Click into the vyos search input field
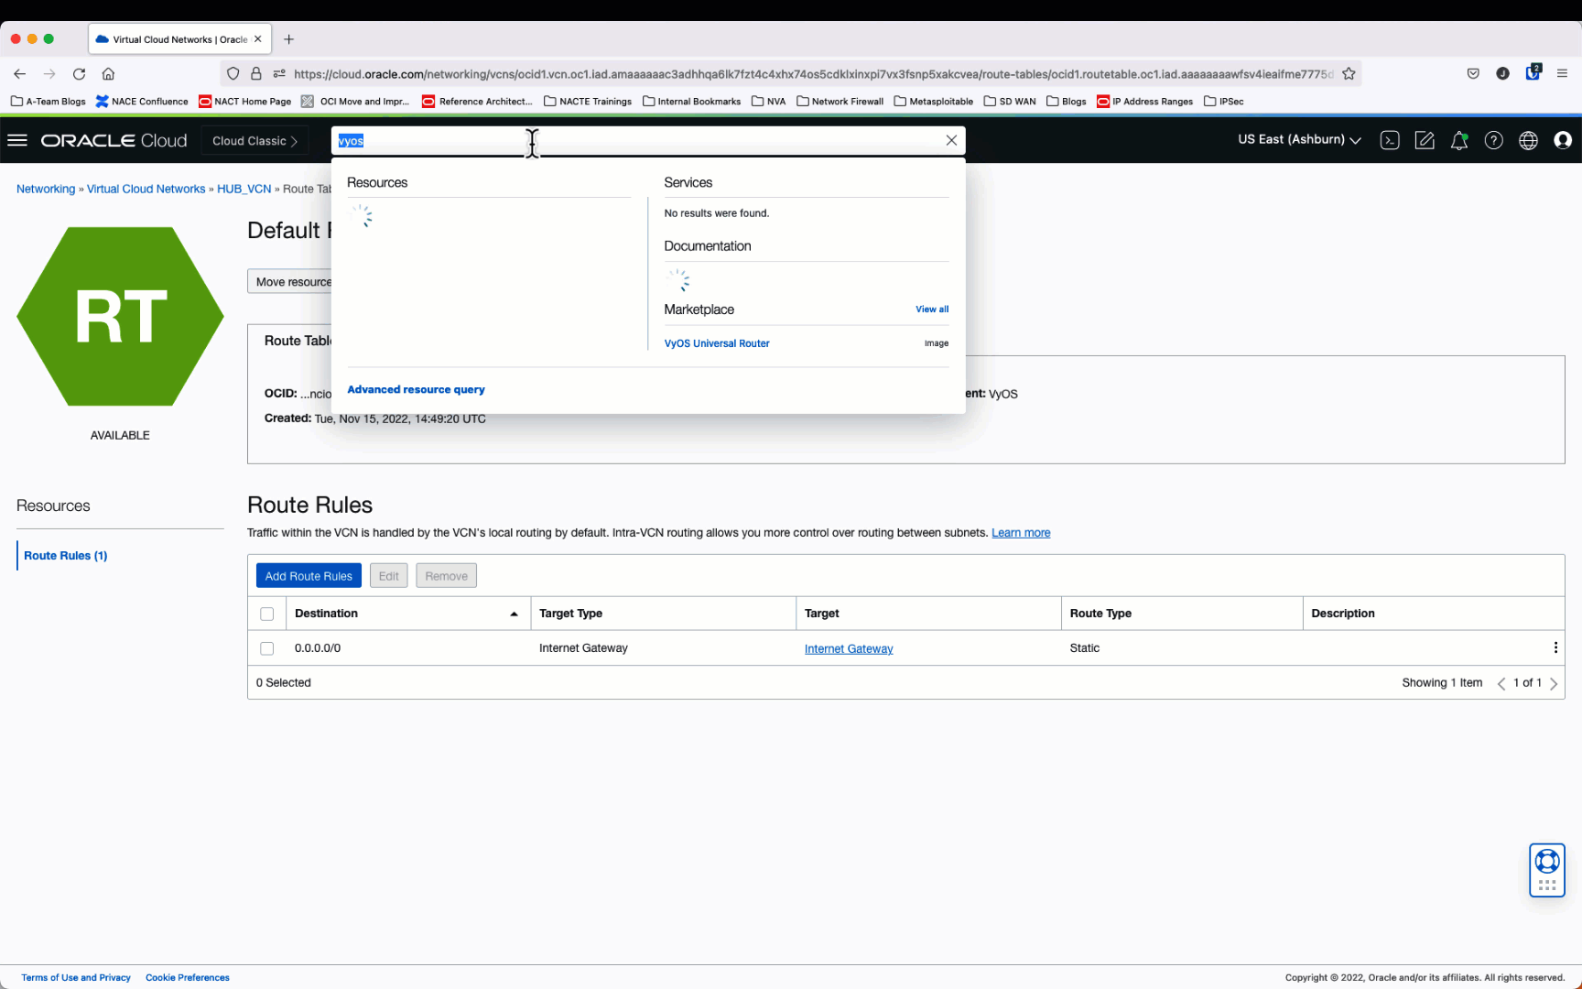This screenshot has width=1582, height=989. coord(641,140)
